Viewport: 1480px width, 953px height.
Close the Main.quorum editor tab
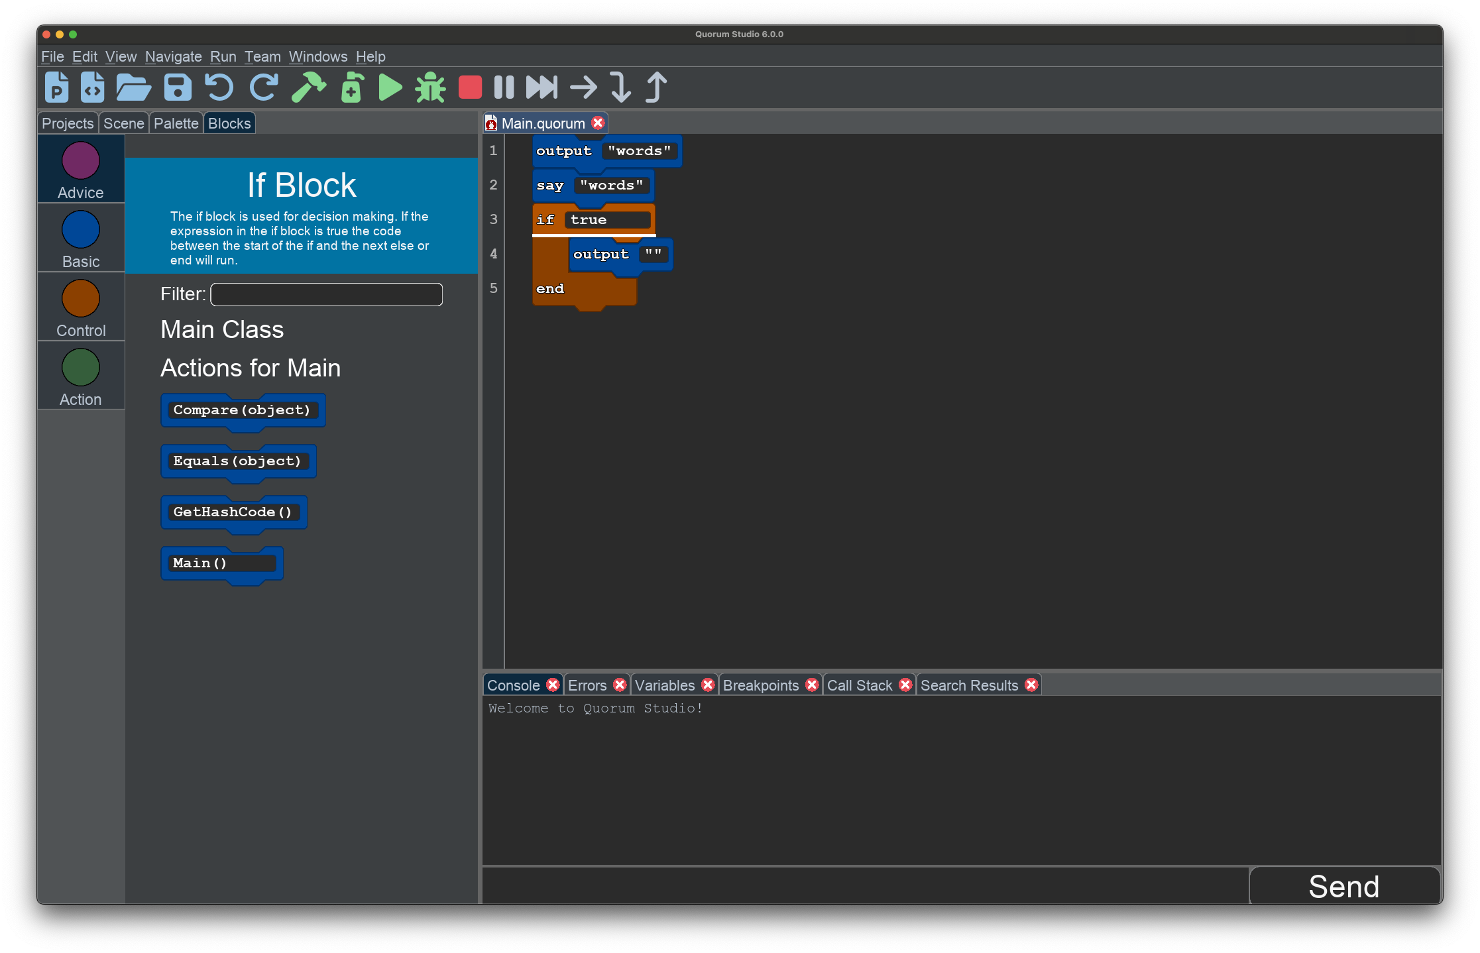[598, 123]
